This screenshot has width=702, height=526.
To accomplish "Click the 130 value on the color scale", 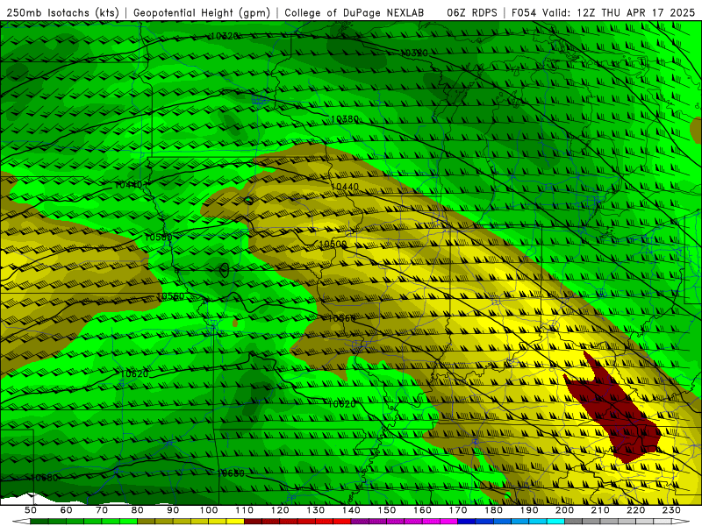I will [x=316, y=510].
